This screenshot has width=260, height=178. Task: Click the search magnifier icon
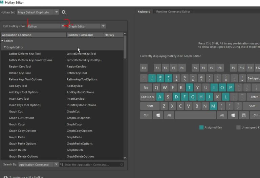click(62, 164)
